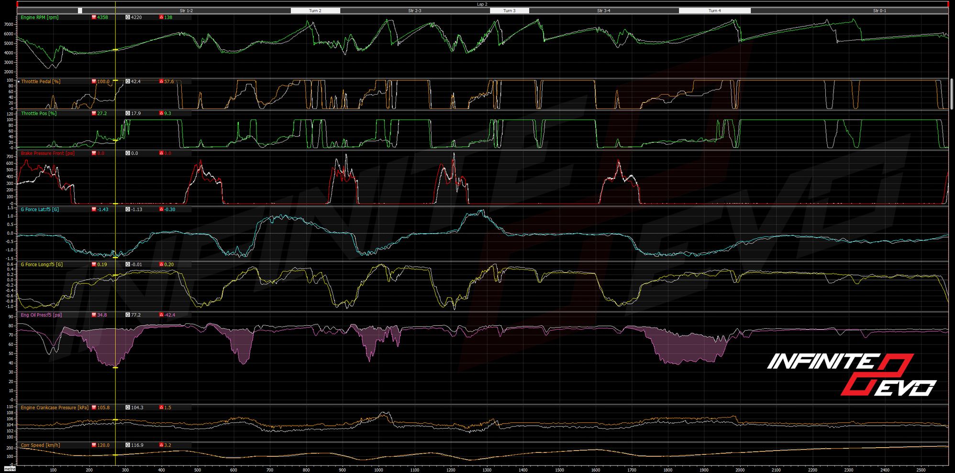This screenshot has width=955, height=473.
Task: Click the metre x-axis unit label
Action: (9, 469)
